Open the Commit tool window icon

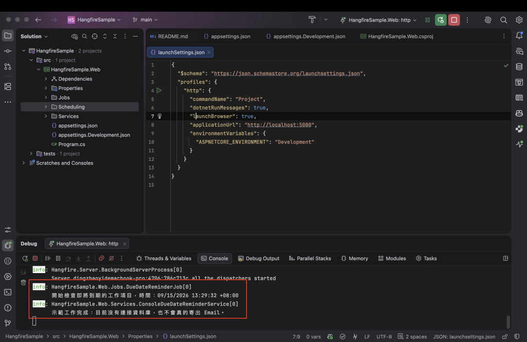click(x=8, y=51)
